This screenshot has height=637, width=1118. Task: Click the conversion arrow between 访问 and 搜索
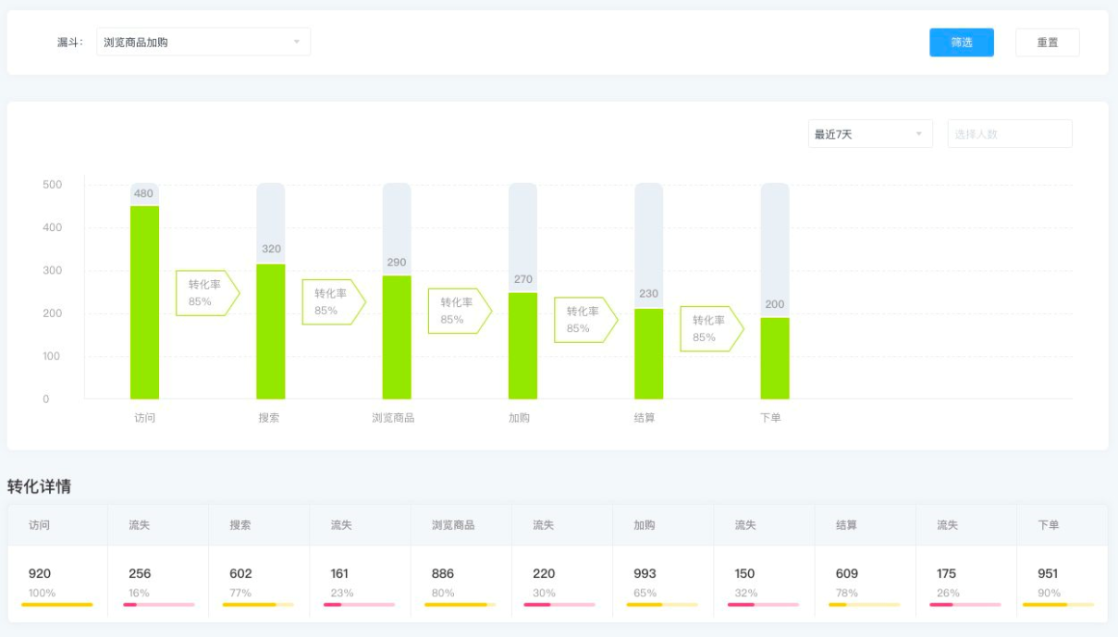[207, 293]
